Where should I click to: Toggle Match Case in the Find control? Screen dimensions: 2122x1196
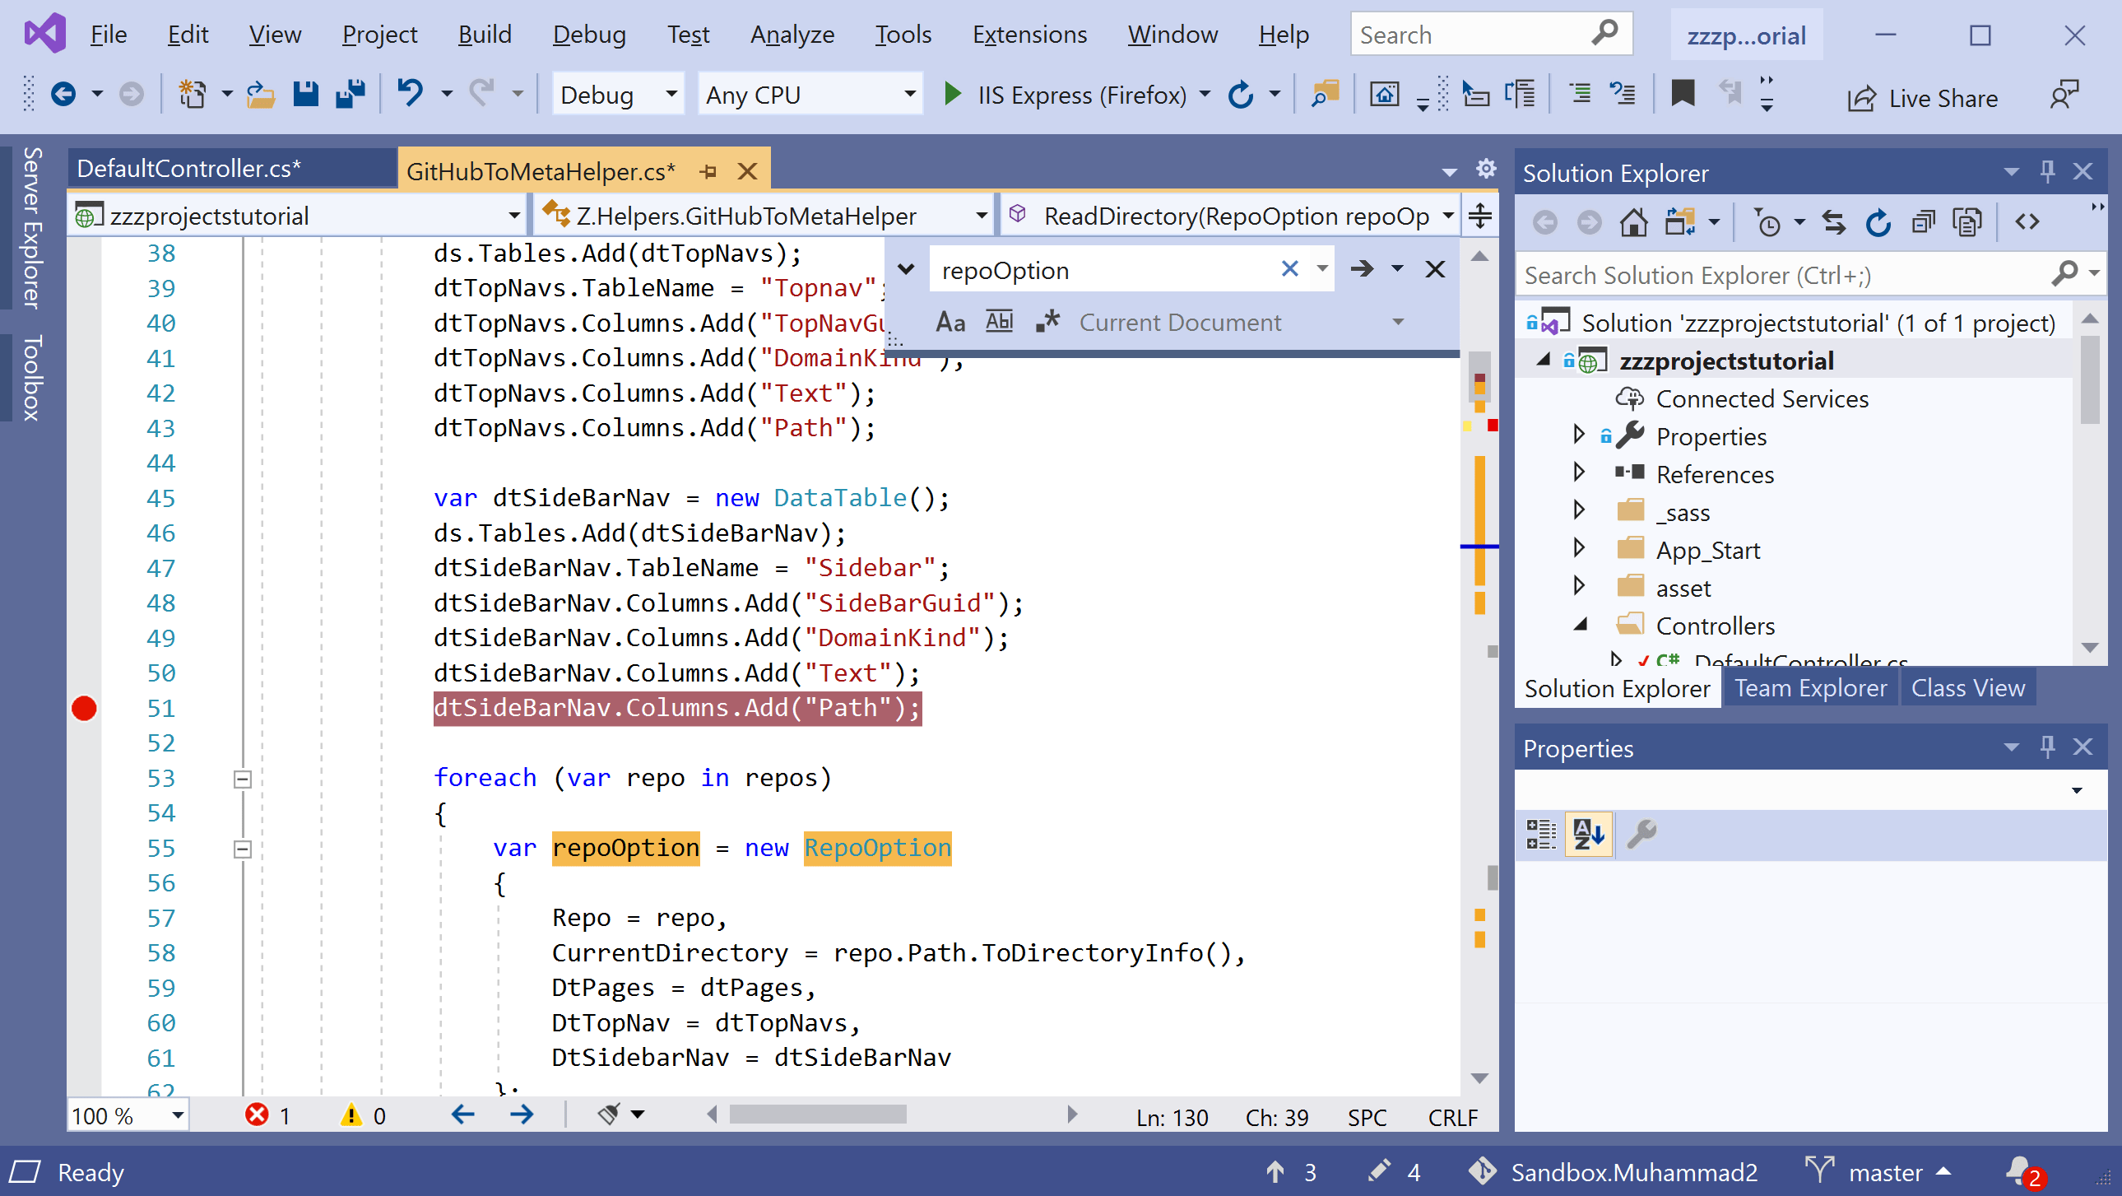pyautogui.click(x=949, y=322)
